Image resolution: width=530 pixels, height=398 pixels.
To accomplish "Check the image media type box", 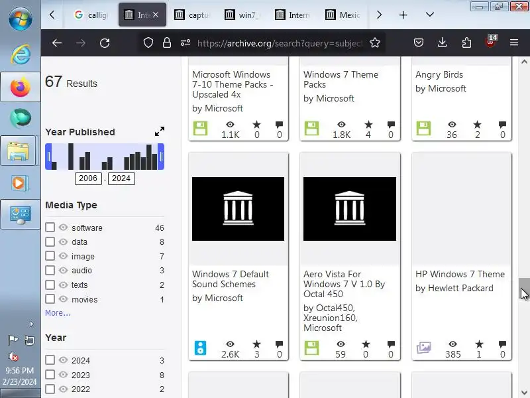I will click(x=50, y=256).
